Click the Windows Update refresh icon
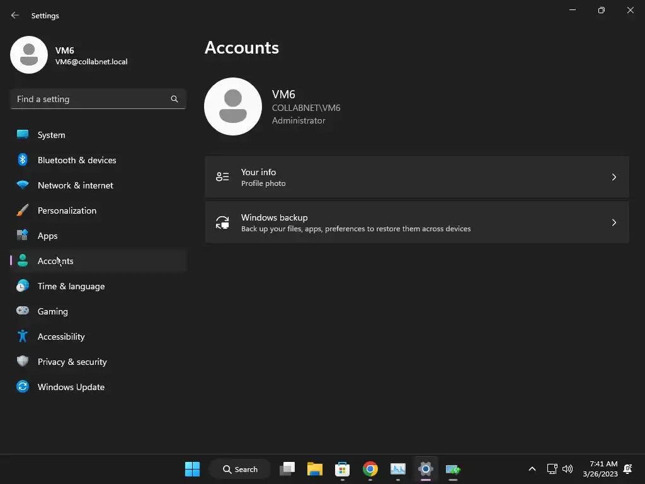Screen dimensions: 645x484 pyautogui.click(x=23, y=386)
